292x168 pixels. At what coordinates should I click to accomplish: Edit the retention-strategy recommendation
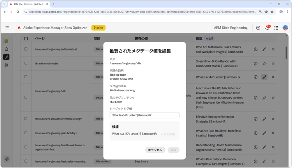pos(264,119)
